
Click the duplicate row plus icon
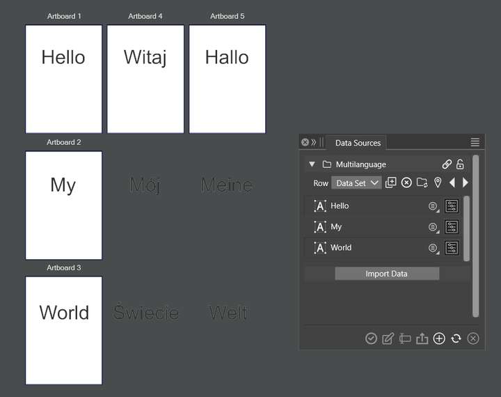[x=391, y=183]
